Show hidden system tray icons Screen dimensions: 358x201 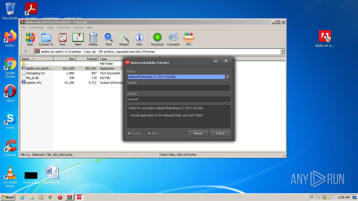coord(312,197)
